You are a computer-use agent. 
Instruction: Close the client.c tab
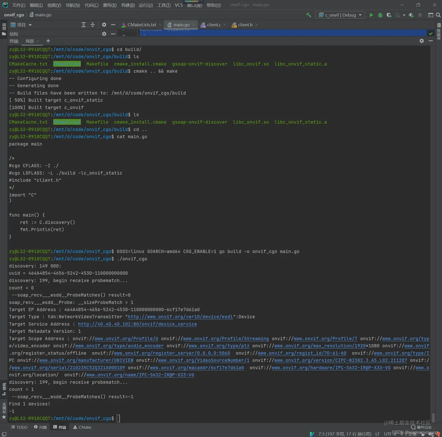click(225, 25)
